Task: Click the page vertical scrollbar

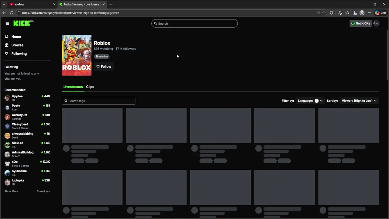Action: pyautogui.click(x=387, y=55)
